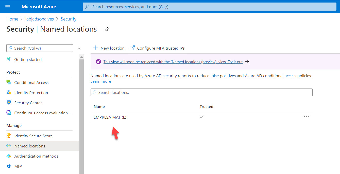Open the Learn more link
340x174 pixels.
tap(101, 81)
